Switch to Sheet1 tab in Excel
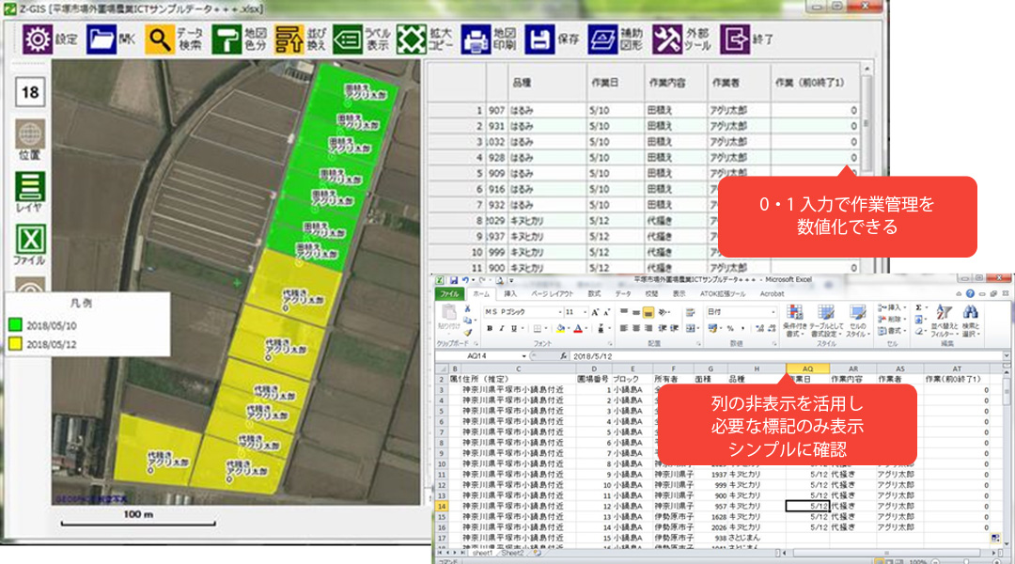Screen dimensions: 1015x564 (481, 554)
